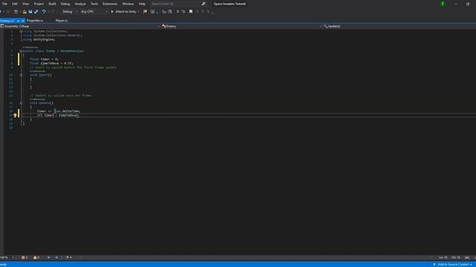
Task: Click the search magnifier icon
Action: click(x=203, y=4)
